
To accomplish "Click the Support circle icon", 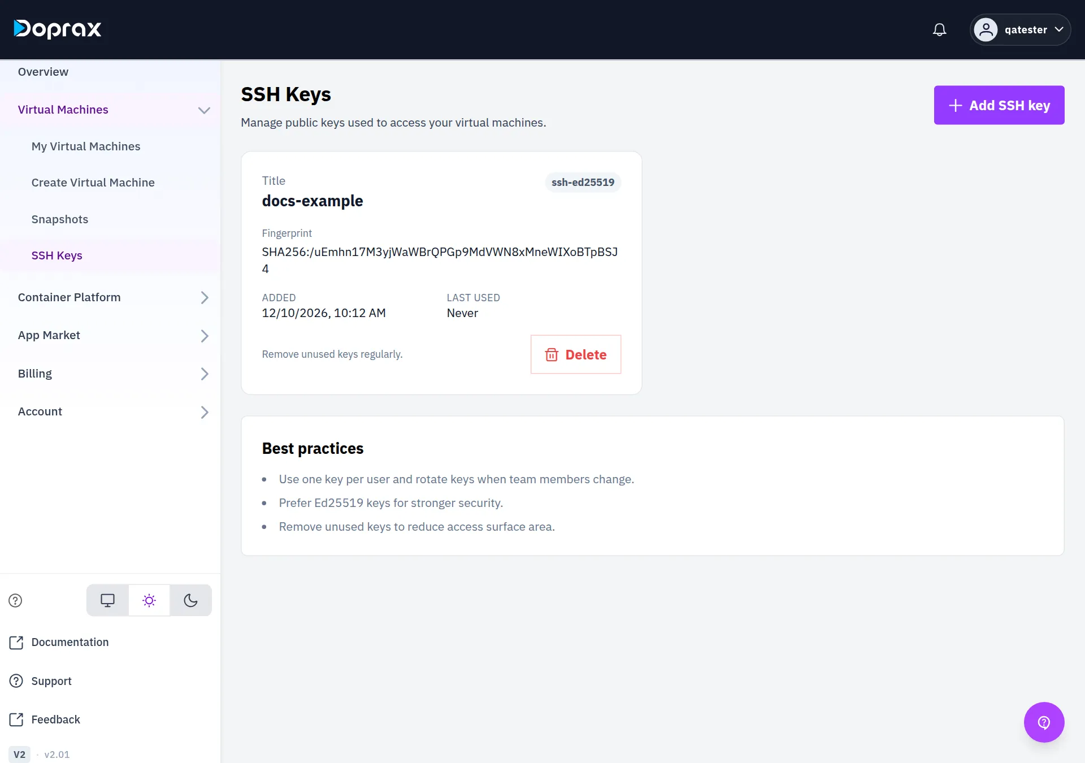I will tap(16, 681).
